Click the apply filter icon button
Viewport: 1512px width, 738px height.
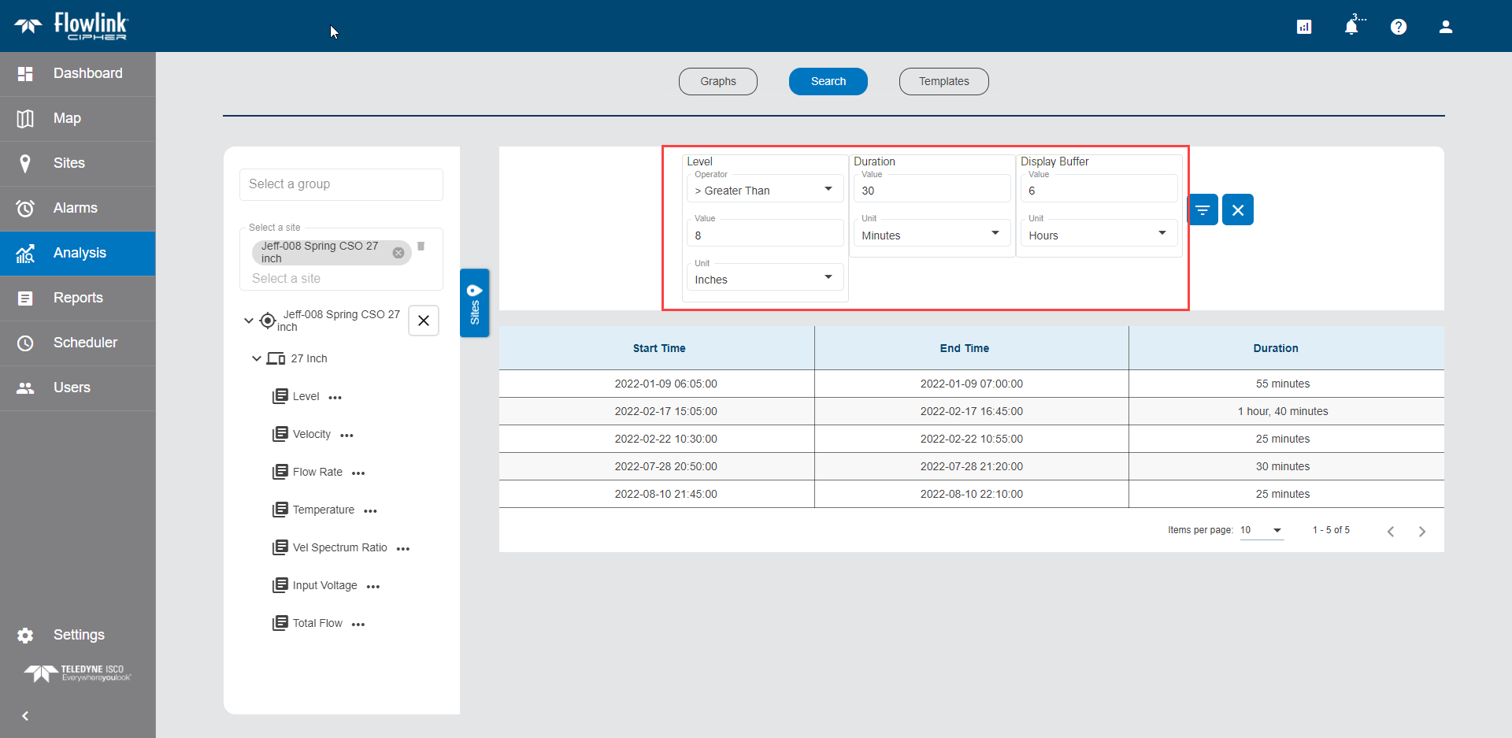pos(1203,210)
